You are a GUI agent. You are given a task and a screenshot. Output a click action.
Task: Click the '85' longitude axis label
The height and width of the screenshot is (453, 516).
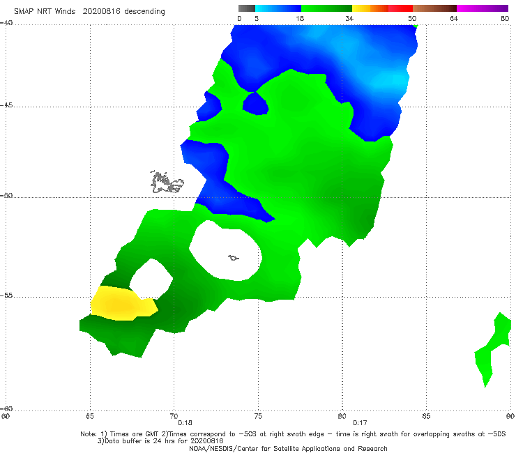click(426, 416)
